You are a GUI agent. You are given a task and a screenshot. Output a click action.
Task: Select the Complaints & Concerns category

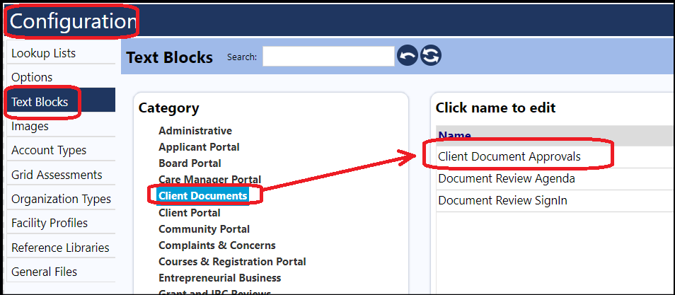point(217,245)
